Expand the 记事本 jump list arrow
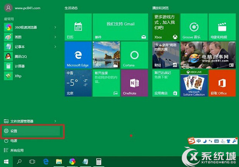The height and width of the screenshot is (167, 239). [x=55, y=47]
